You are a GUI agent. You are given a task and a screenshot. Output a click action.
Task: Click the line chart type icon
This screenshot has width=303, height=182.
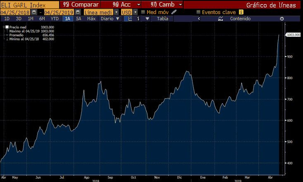click(x=130, y=19)
